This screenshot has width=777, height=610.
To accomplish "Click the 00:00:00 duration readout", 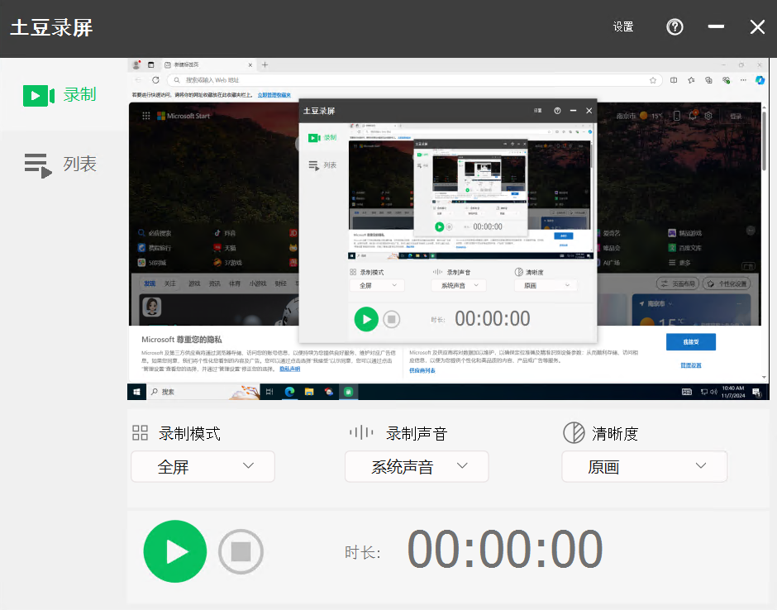I will [x=505, y=549].
